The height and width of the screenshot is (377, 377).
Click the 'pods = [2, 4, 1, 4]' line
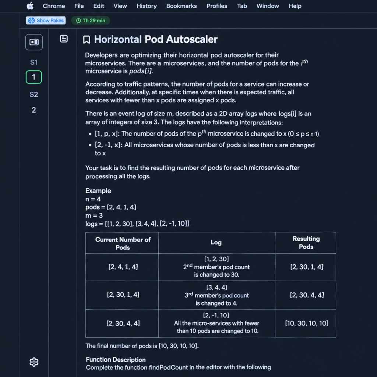click(111, 207)
